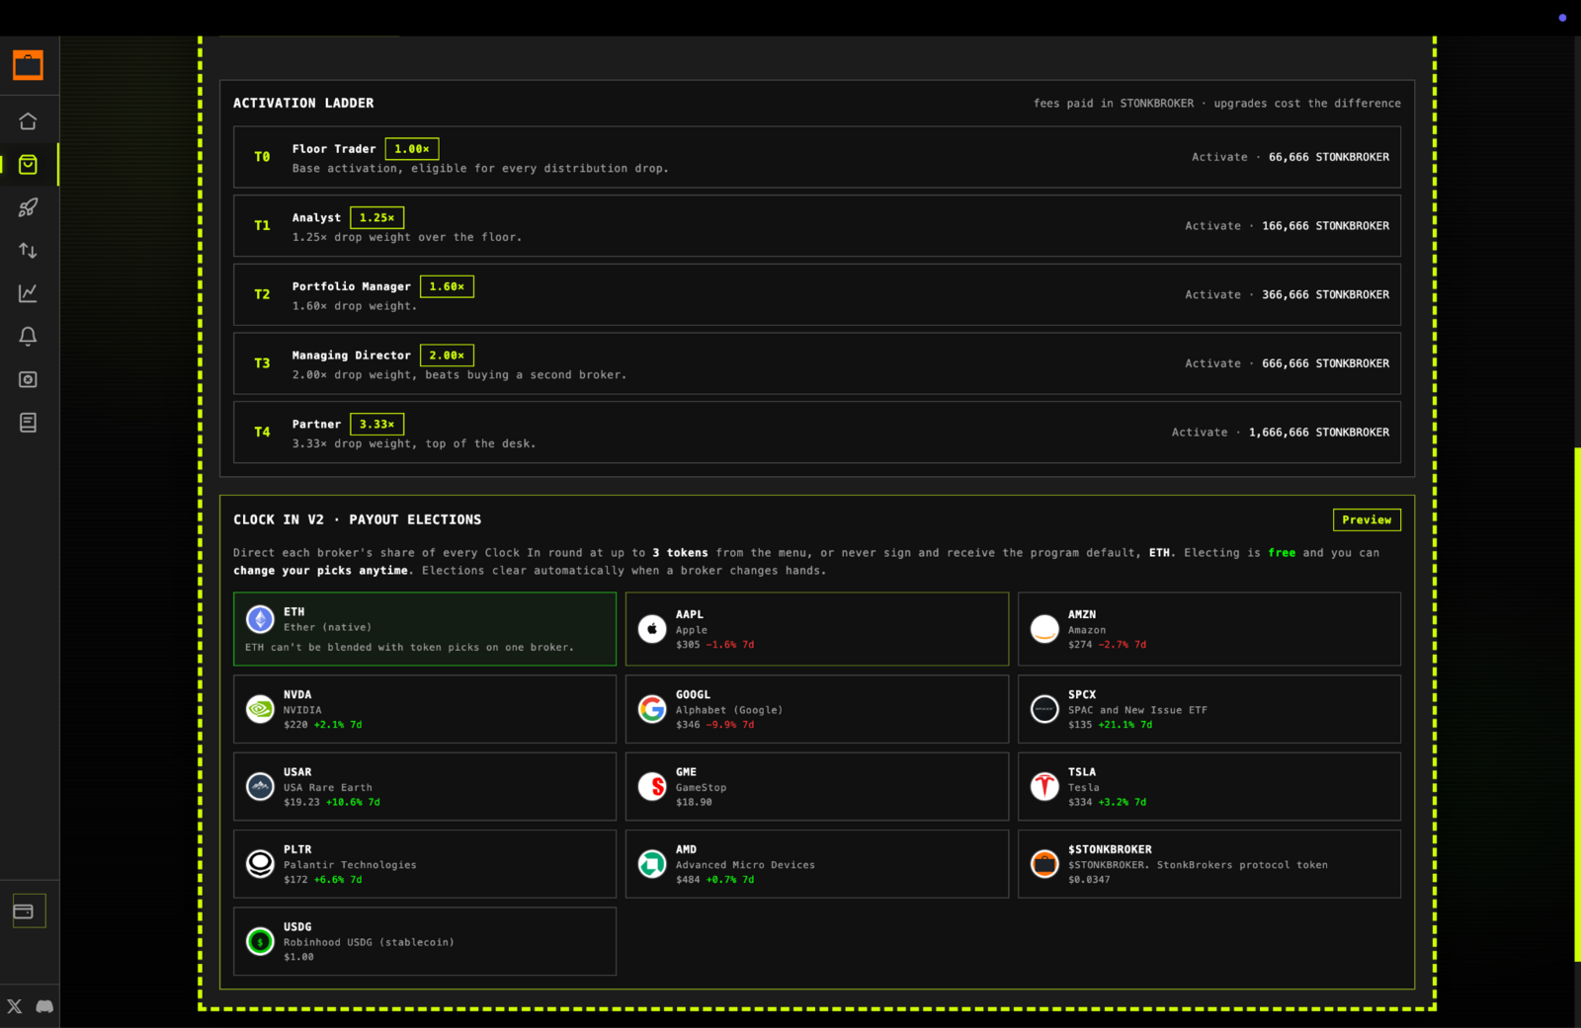This screenshot has height=1028, width=1581.
Task: Activate Partner tier for 1,666,666 STONKBROKER
Action: point(1281,433)
